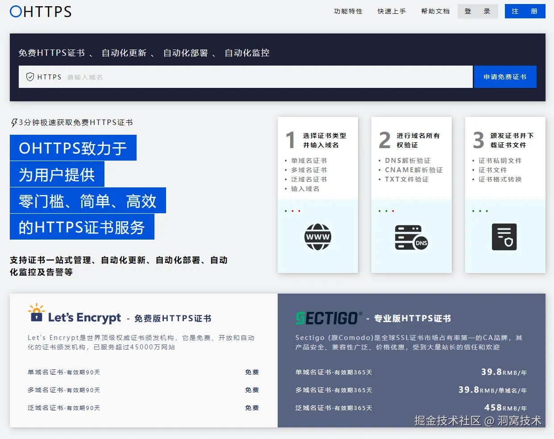Click 输入域名 in step 1 list

[x=305, y=189]
